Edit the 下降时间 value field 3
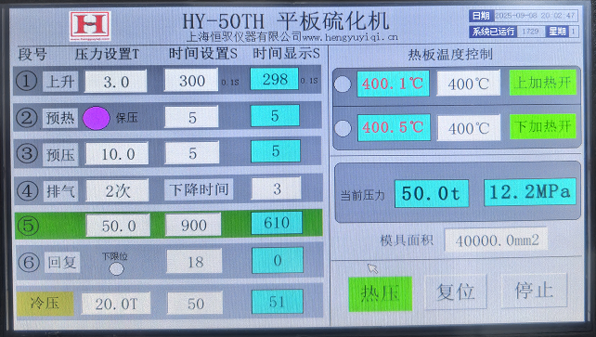 (277, 188)
